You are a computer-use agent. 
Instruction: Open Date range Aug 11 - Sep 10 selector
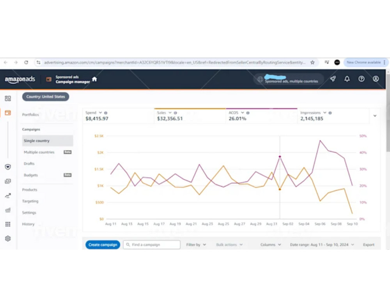[x=322, y=245]
